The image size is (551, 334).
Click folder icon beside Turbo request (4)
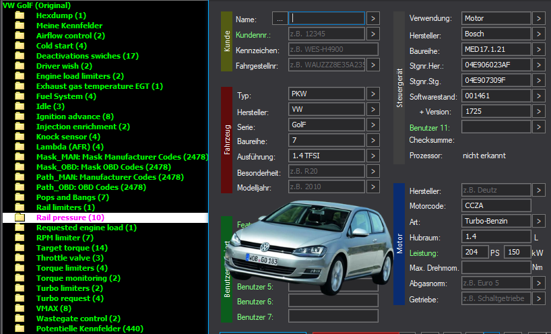20,298
